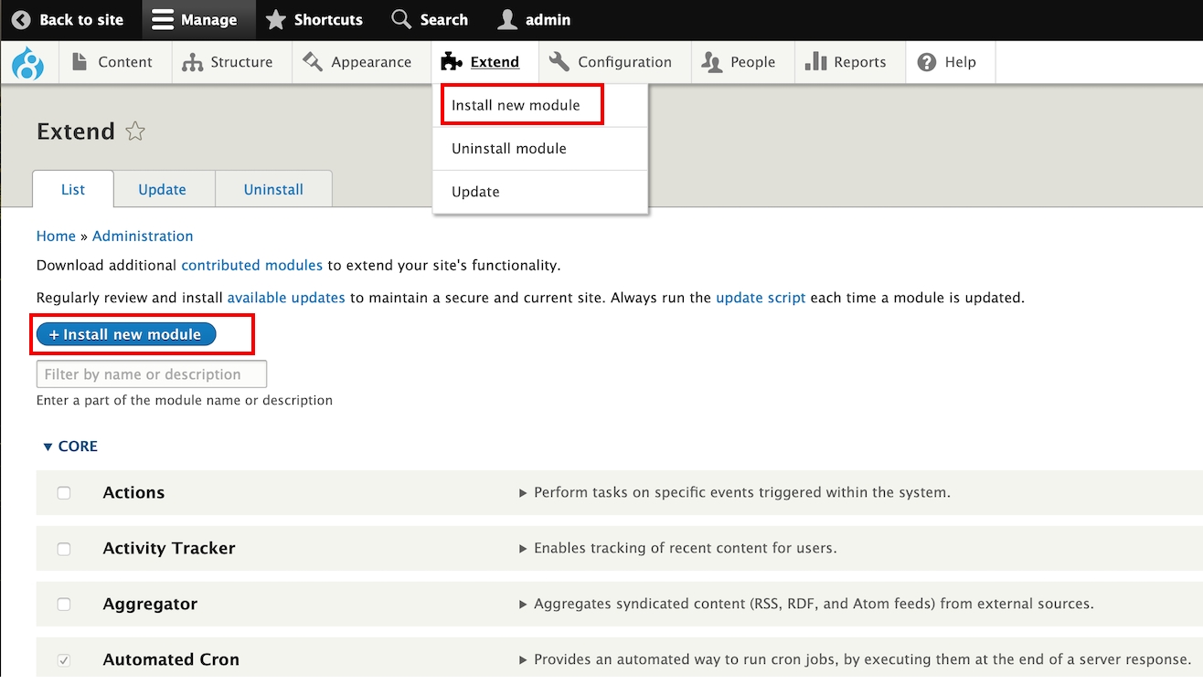Expand the Aggregator description details

[x=806, y=604]
